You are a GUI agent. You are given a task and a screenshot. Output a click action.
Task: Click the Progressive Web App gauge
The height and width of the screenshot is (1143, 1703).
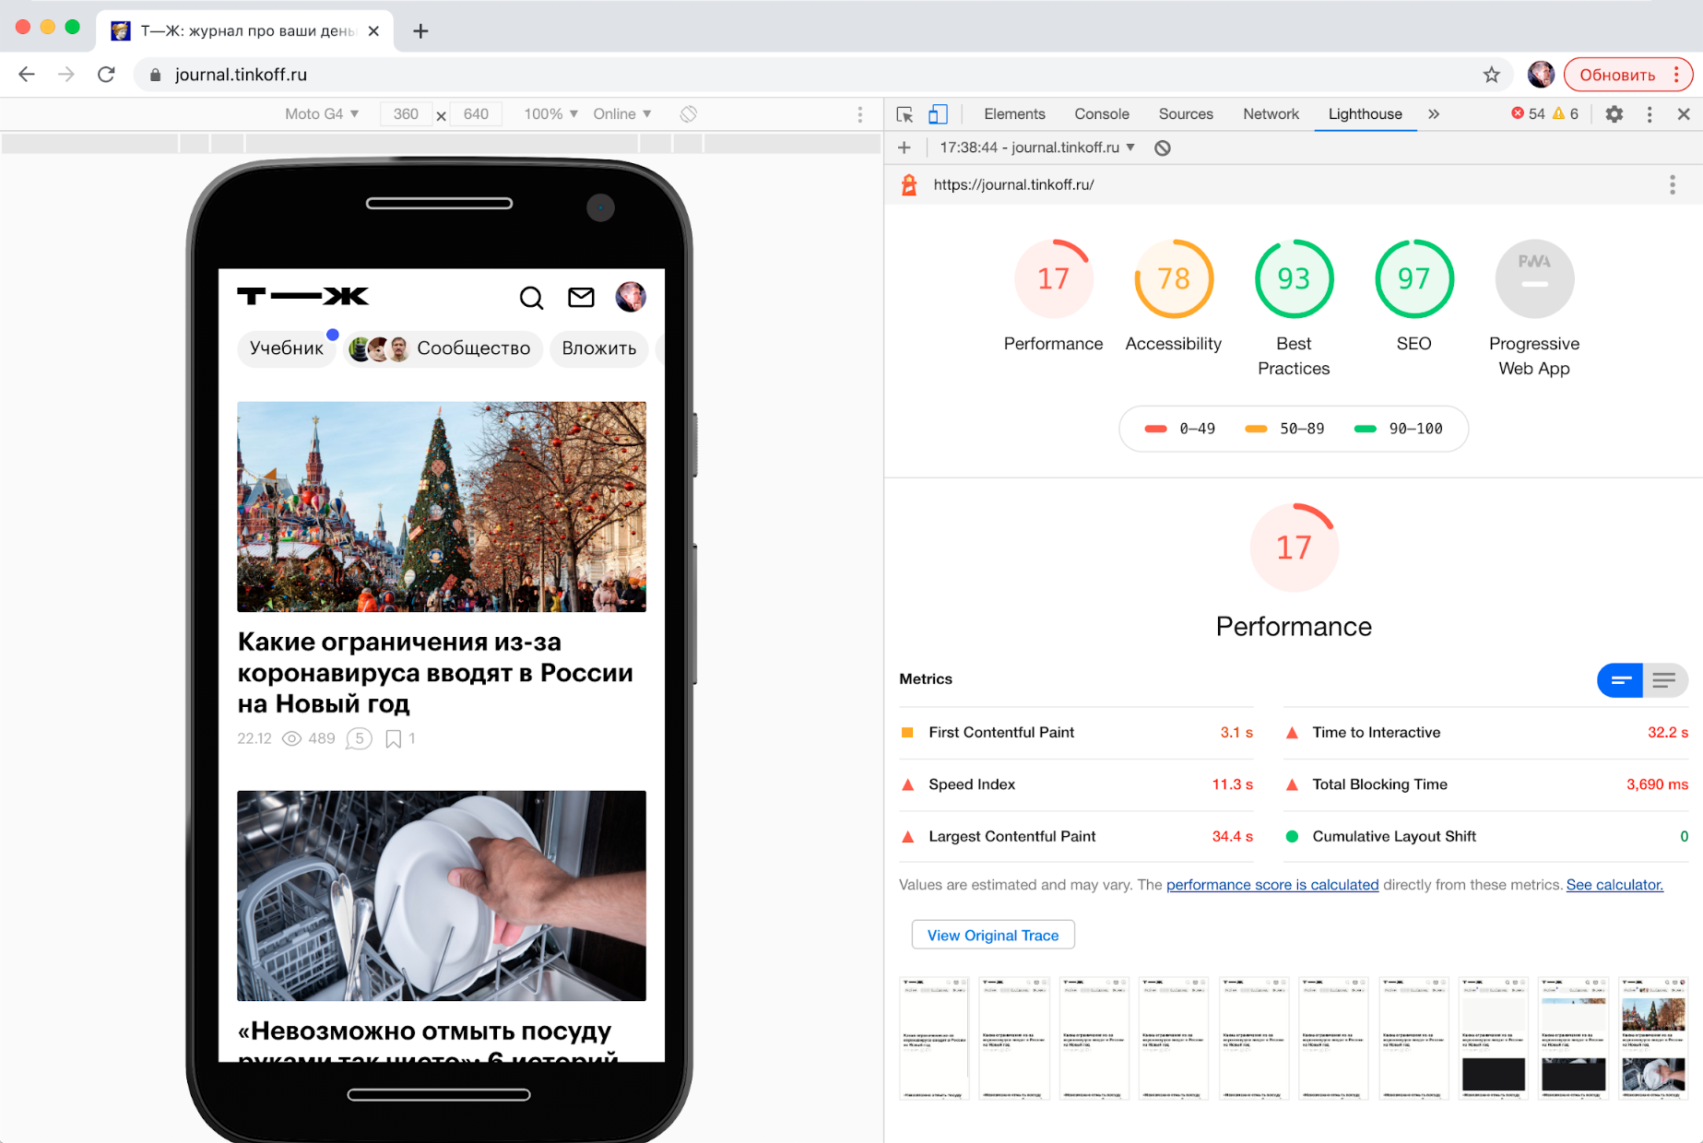[x=1534, y=278]
